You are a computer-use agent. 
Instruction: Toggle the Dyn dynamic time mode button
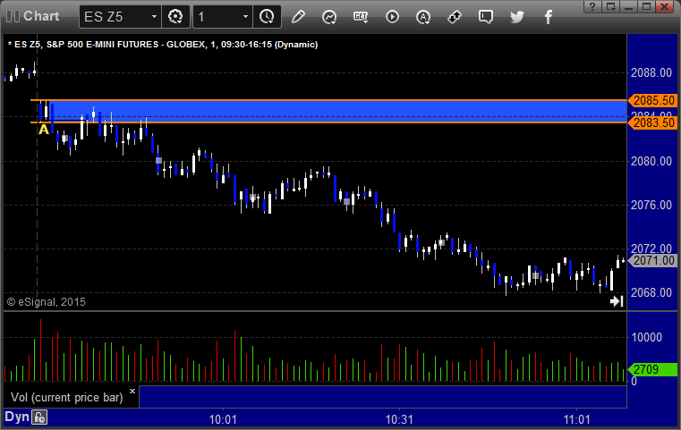tap(17, 417)
